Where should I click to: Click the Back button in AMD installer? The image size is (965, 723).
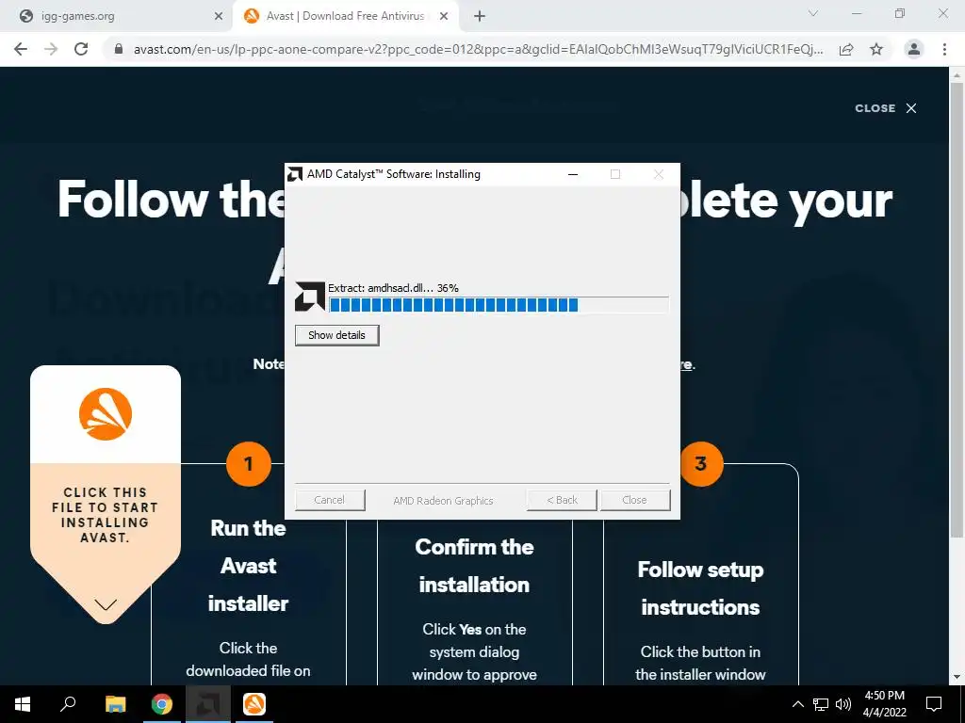[x=562, y=500]
